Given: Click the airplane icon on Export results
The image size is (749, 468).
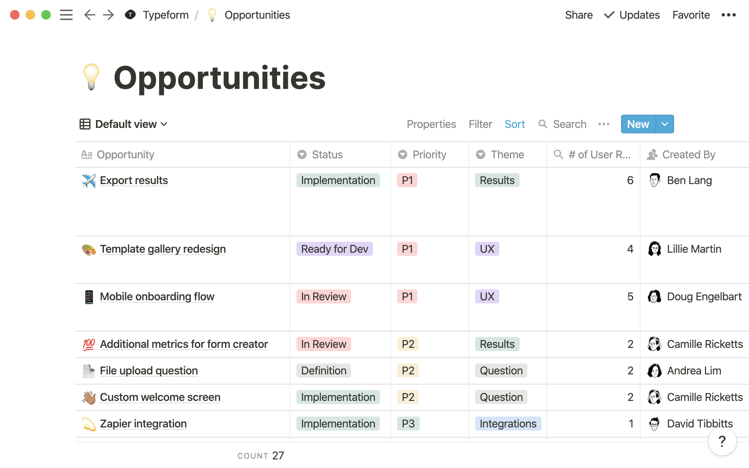Looking at the screenshot, I should (x=89, y=181).
